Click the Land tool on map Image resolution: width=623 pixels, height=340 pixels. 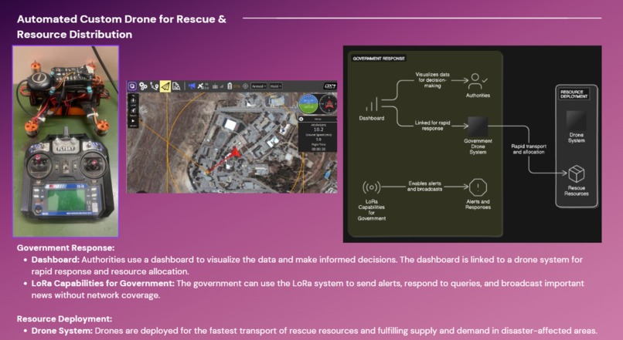133,102
